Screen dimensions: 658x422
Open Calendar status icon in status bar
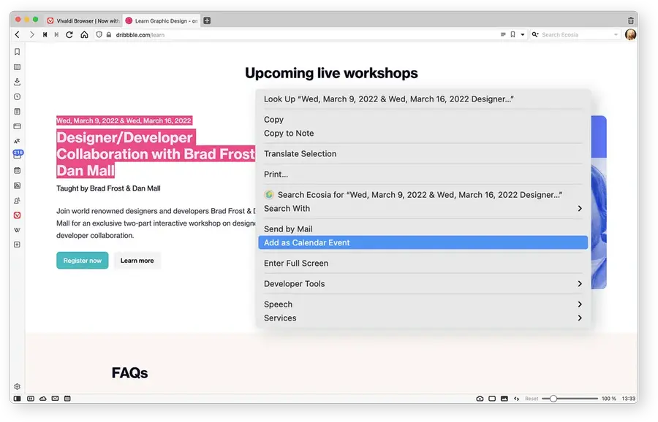[67, 399]
